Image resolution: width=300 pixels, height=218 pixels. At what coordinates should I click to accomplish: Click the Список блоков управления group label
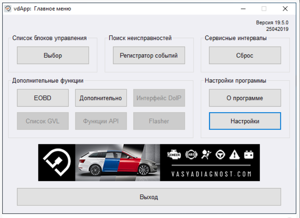[x=50, y=38]
